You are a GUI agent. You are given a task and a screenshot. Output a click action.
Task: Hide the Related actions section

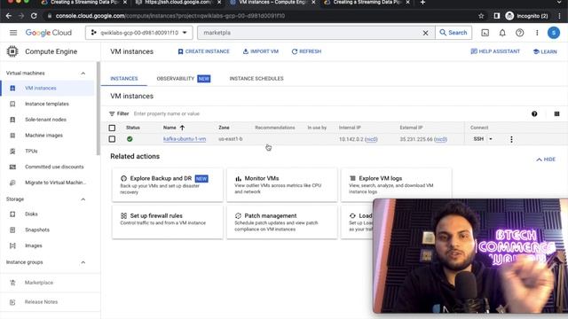pyautogui.click(x=546, y=159)
